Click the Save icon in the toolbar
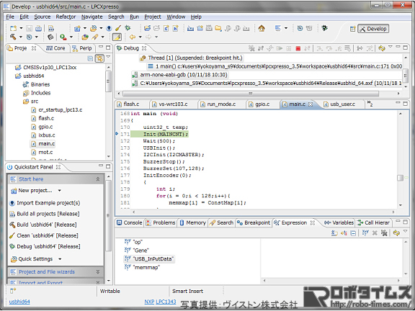Viewport: 415px width, 311px height. pos(29,28)
